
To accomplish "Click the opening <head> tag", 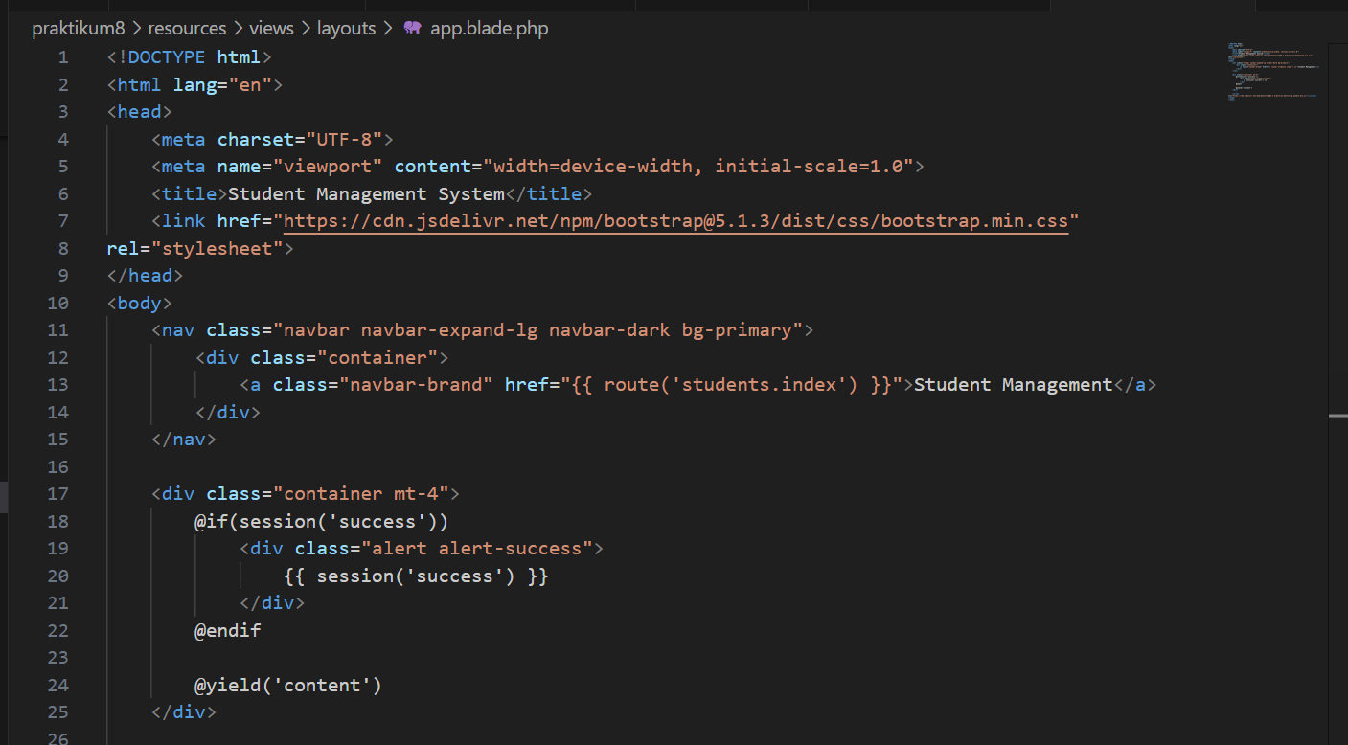I will [140, 112].
